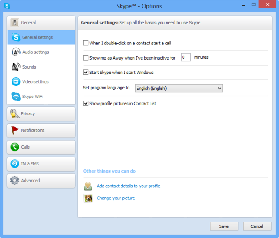This screenshot has height=238, width=279.
Task: Click the Skype WiFi icon
Action: point(16,97)
